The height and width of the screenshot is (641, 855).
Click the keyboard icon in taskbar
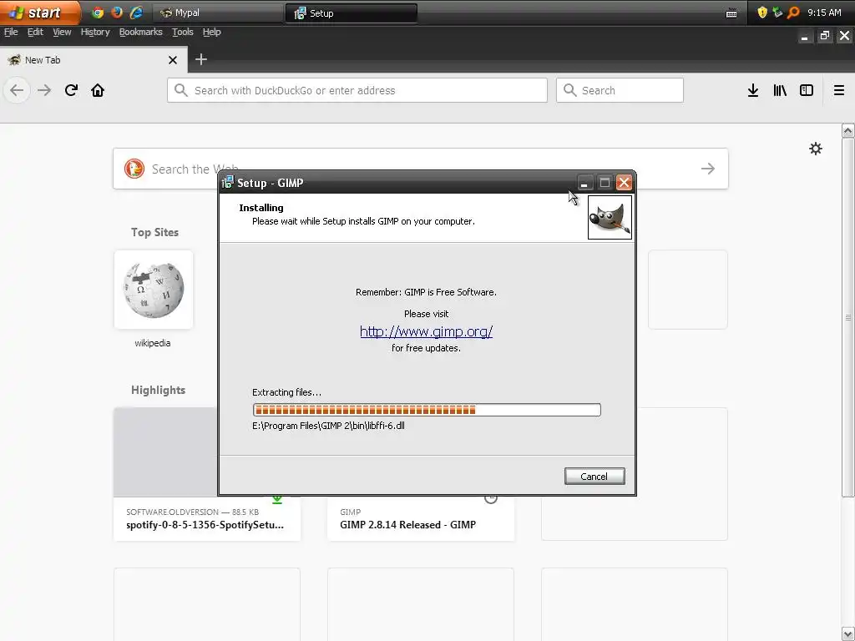tap(731, 13)
